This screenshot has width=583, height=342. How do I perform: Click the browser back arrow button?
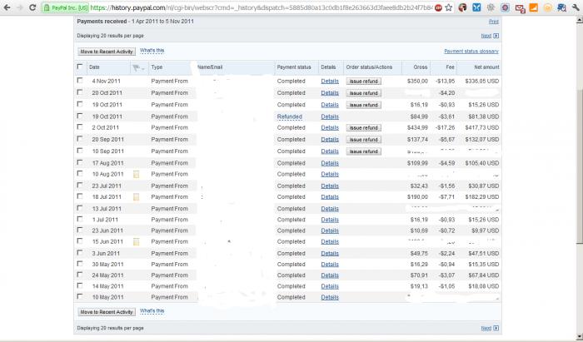click(x=7, y=7)
